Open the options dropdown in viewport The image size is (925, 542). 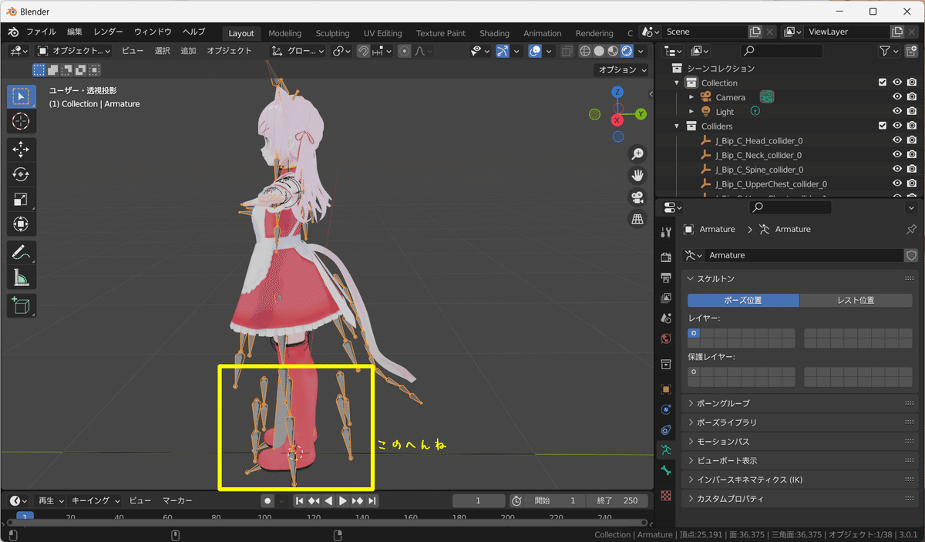[623, 69]
